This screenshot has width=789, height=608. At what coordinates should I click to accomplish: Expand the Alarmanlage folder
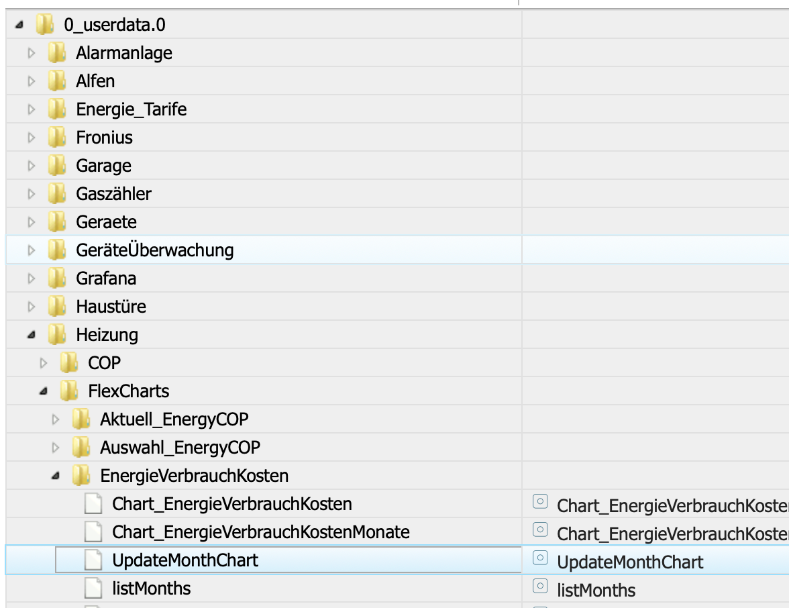31,53
